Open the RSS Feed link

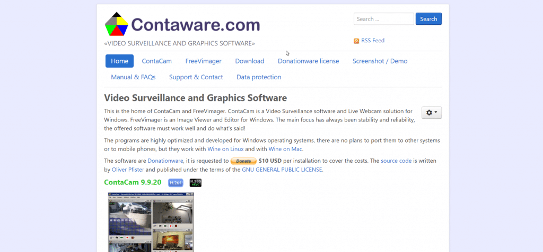point(373,40)
